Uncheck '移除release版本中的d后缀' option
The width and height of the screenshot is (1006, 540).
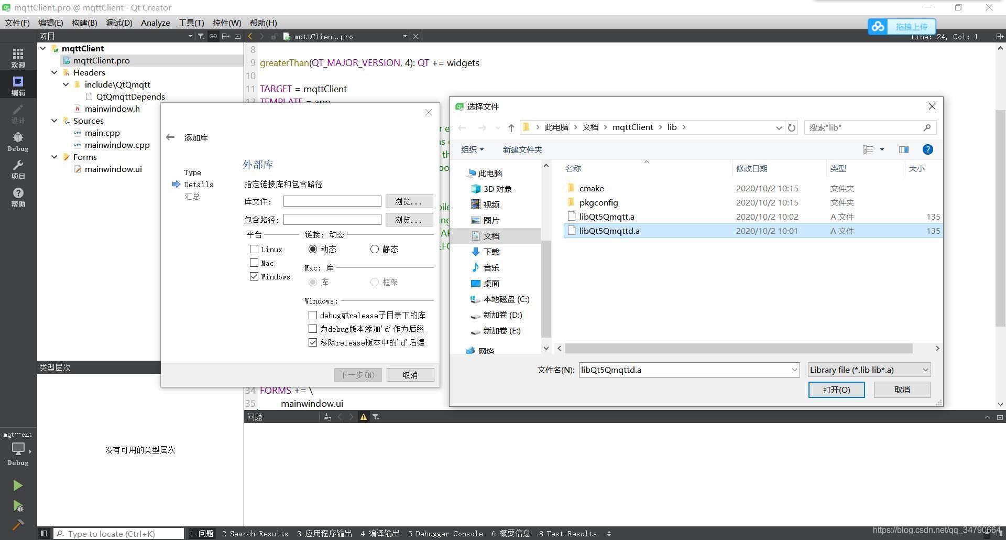313,342
